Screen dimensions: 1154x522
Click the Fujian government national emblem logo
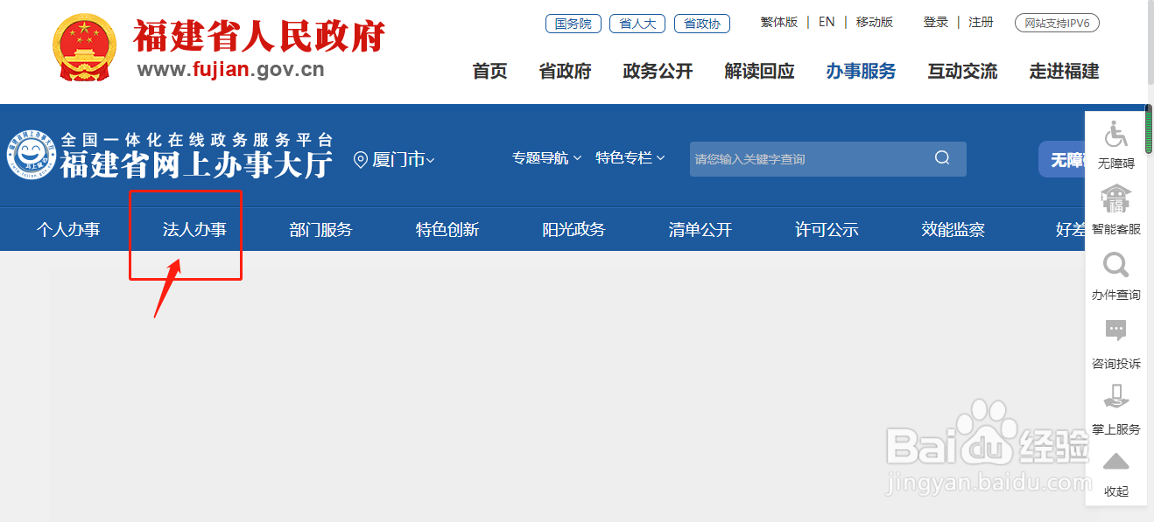[83, 48]
